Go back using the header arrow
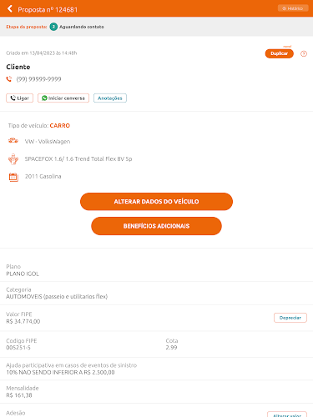Viewport: 313px width, 417px height. coord(10,9)
